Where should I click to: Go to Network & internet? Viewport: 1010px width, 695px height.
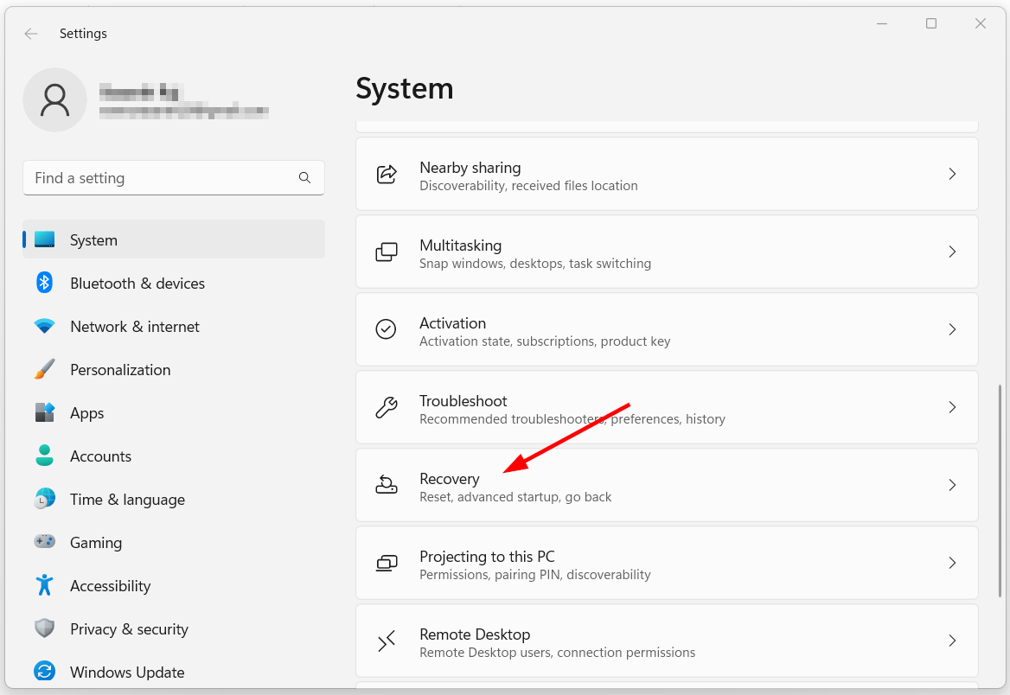coord(174,326)
